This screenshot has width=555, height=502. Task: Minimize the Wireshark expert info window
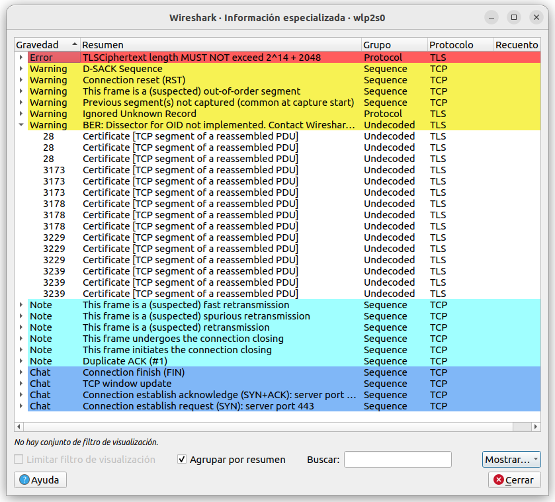point(491,17)
